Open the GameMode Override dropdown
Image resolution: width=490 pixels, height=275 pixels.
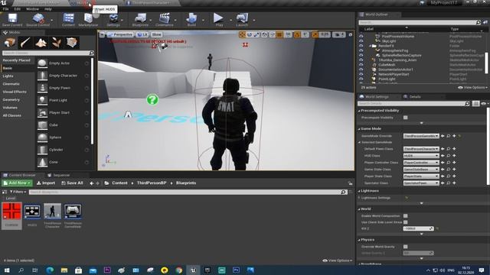421,136
